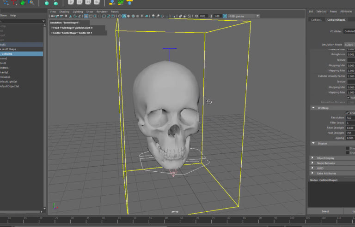Toggle the film gate icon
Screen dimensions: 355x227
[91, 16]
